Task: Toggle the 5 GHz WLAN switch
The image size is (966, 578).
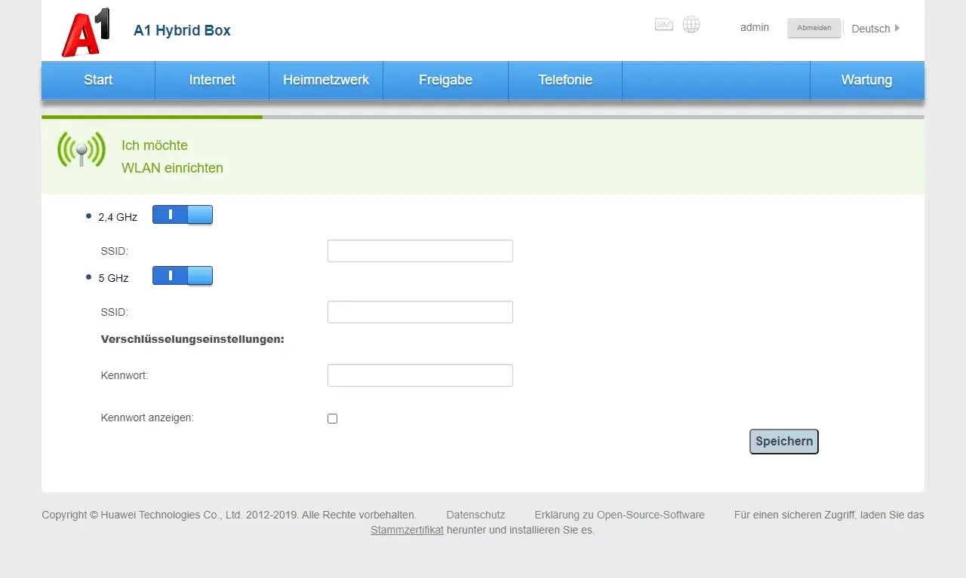Action: pos(183,276)
